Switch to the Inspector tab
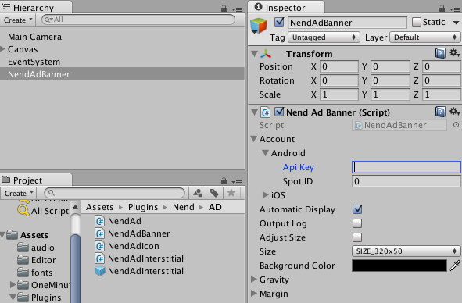Screen dimensions: 462x303 [286, 7]
